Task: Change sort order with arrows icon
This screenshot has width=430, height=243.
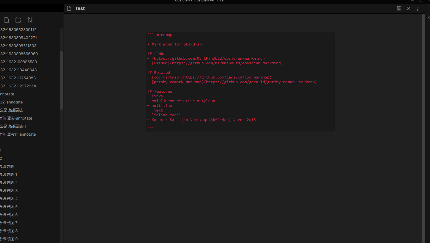Action: coord(30,20)
